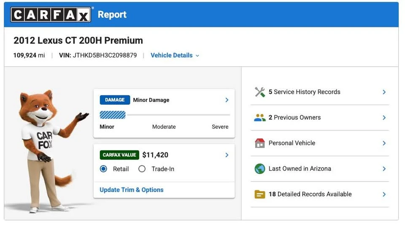Click the green CARFAX VALUE badge
Screen dimensions: 405x225
coord(119,155)
